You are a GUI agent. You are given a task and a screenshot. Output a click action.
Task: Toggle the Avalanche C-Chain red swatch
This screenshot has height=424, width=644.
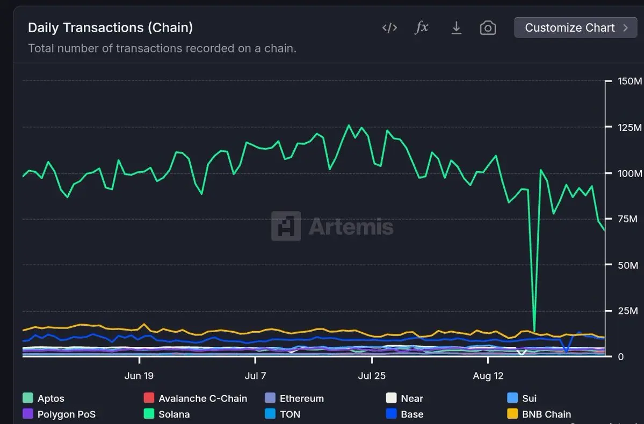coord(149,398)
